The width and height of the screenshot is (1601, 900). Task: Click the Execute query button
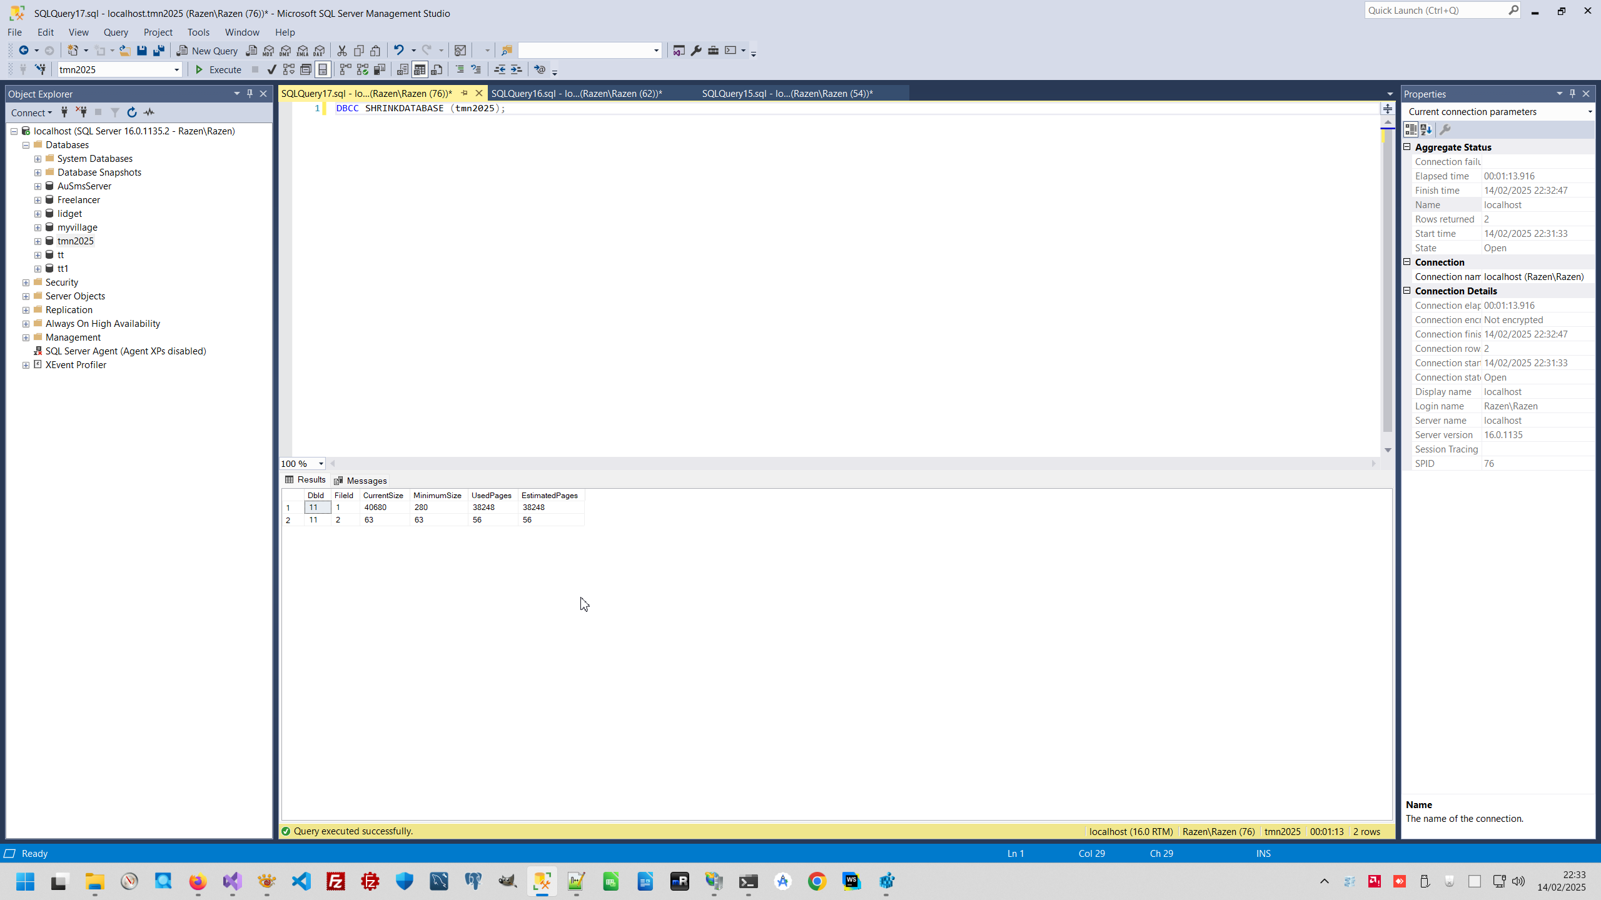point(218,69)
